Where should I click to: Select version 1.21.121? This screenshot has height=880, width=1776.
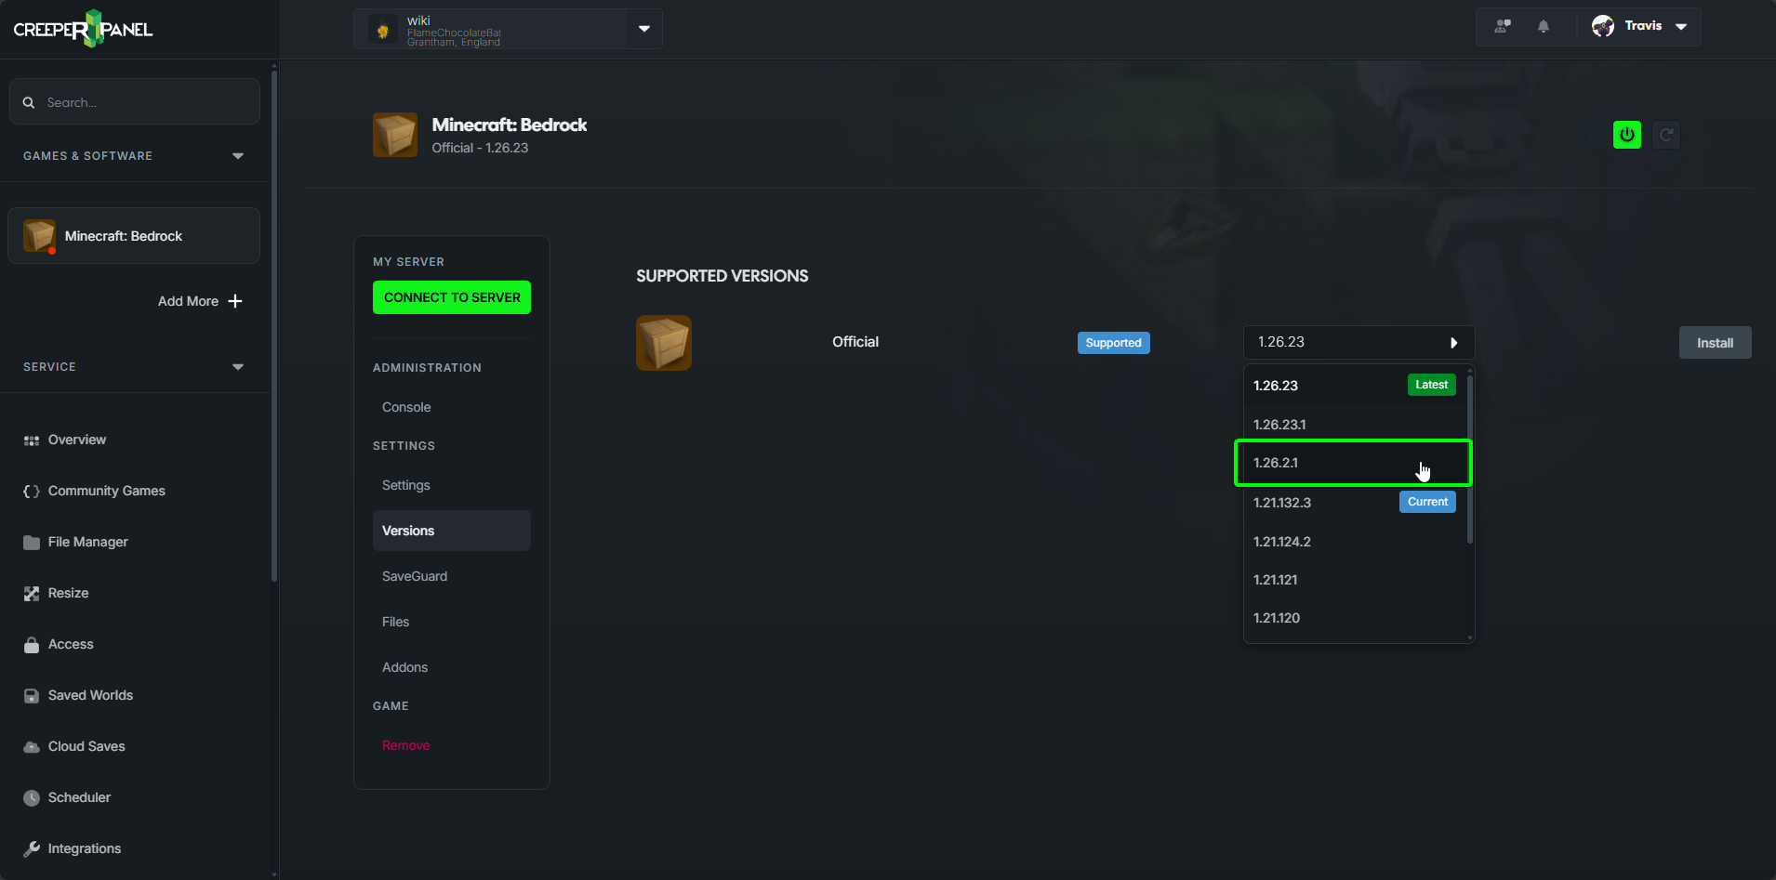pyautogui.click(x=1354, y=580)
